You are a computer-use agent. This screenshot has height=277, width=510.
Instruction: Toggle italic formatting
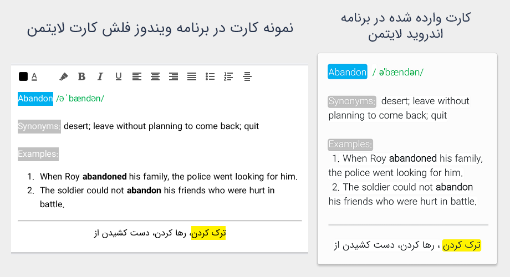[x=100, y=76]
